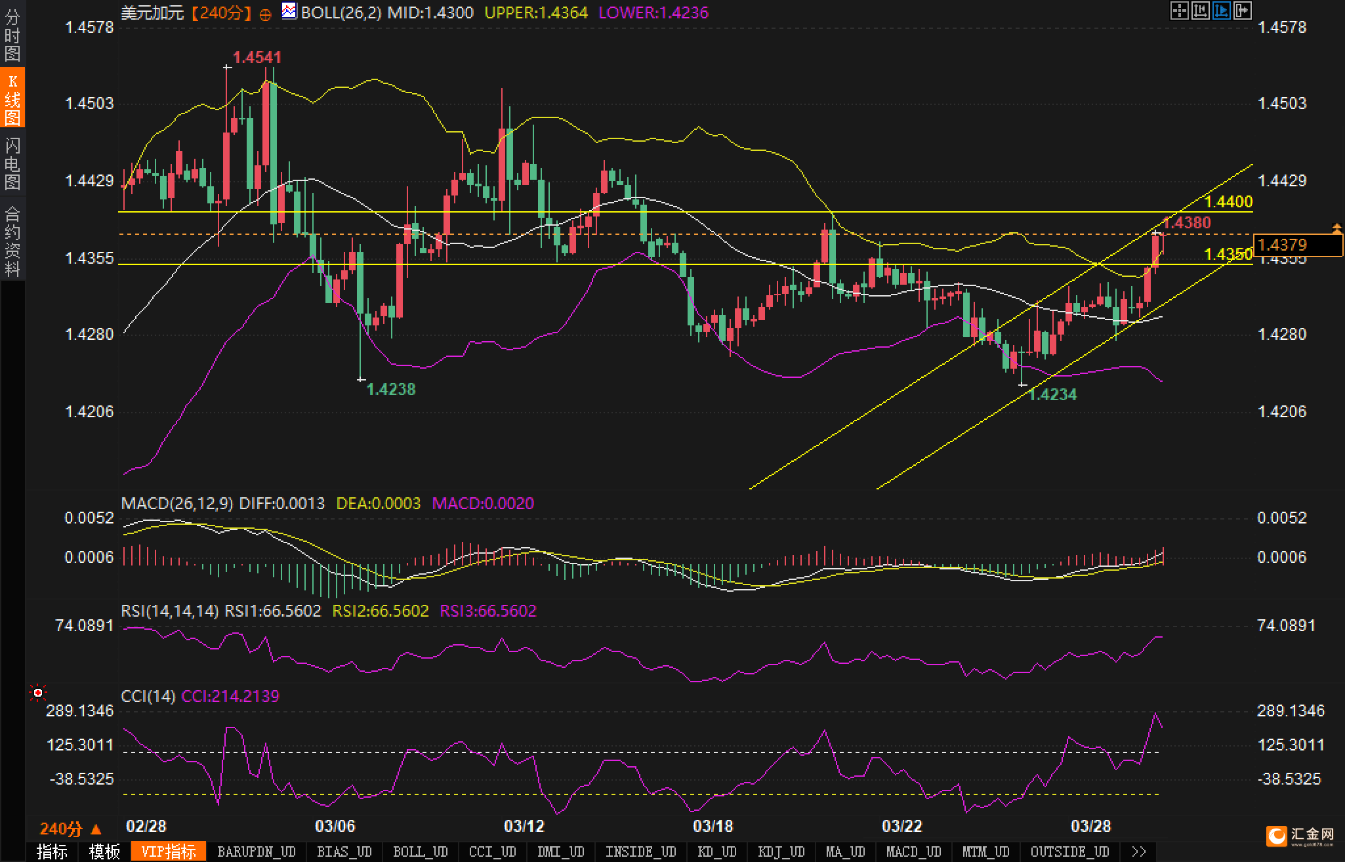The height and width of the screenshot is (862, 1345).
Task: Apply the MA_UD indicator
Action: (x=845, y=852)
